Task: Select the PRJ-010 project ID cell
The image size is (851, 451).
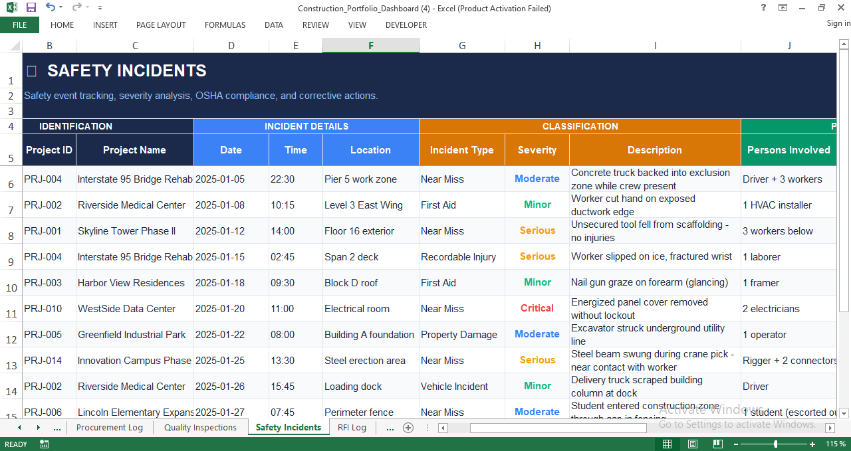Action: pos(49,309)
